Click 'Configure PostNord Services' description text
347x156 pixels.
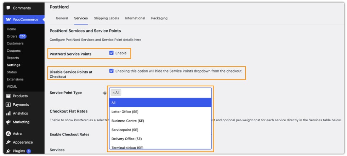point(95,40)
